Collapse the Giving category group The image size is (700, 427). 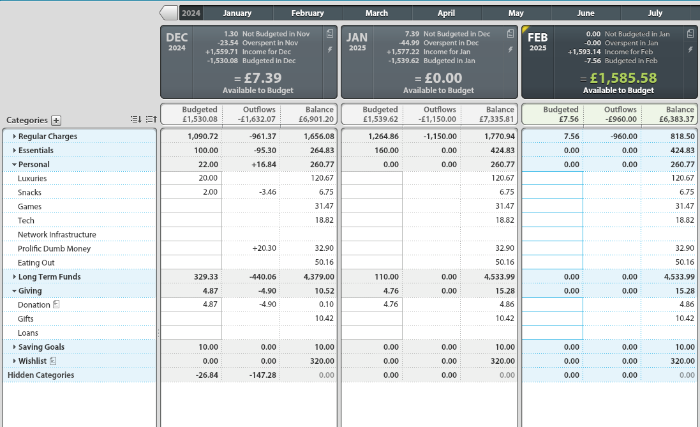14,291
